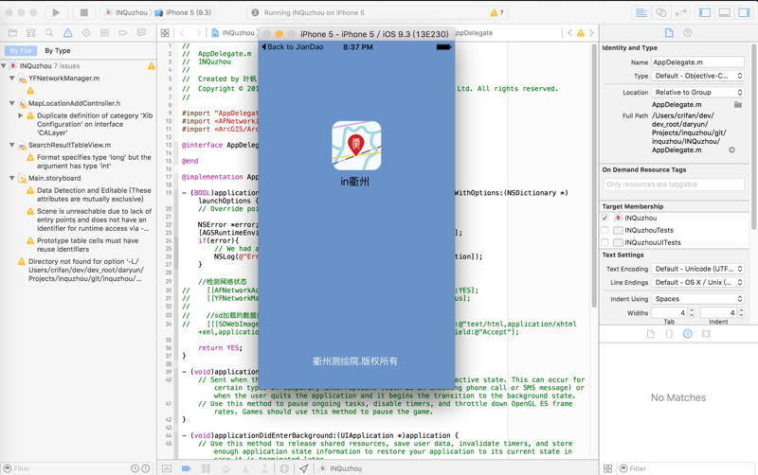Viewport: 758px width, 475px height.
Task: Select the 'By Type' issue filter tab
Action: pos(58,51)
